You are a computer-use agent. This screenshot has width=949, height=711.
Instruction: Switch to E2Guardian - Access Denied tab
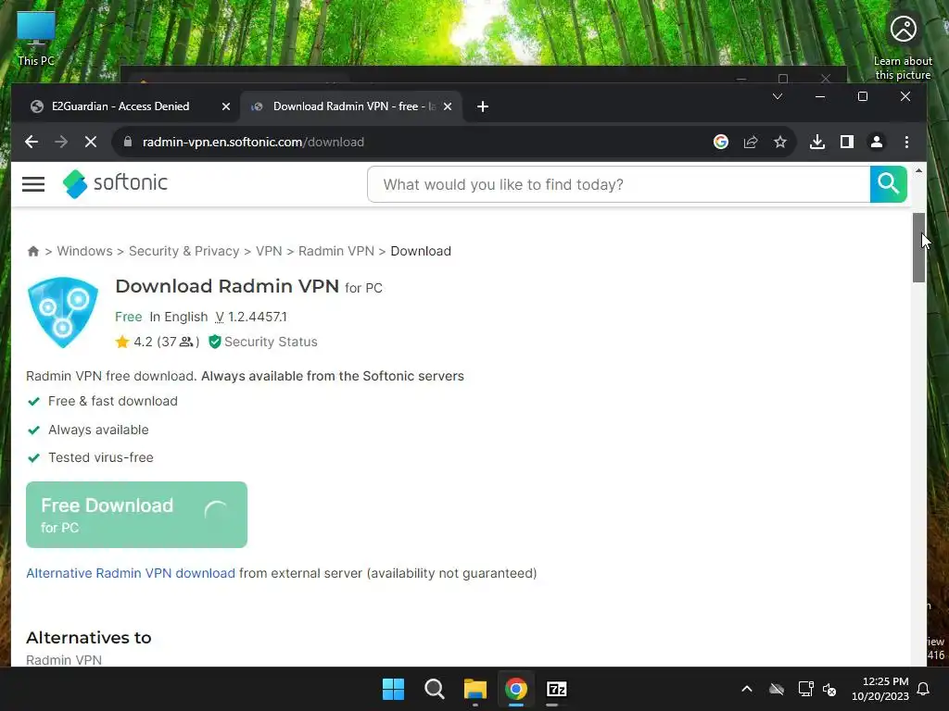[120, 106]
